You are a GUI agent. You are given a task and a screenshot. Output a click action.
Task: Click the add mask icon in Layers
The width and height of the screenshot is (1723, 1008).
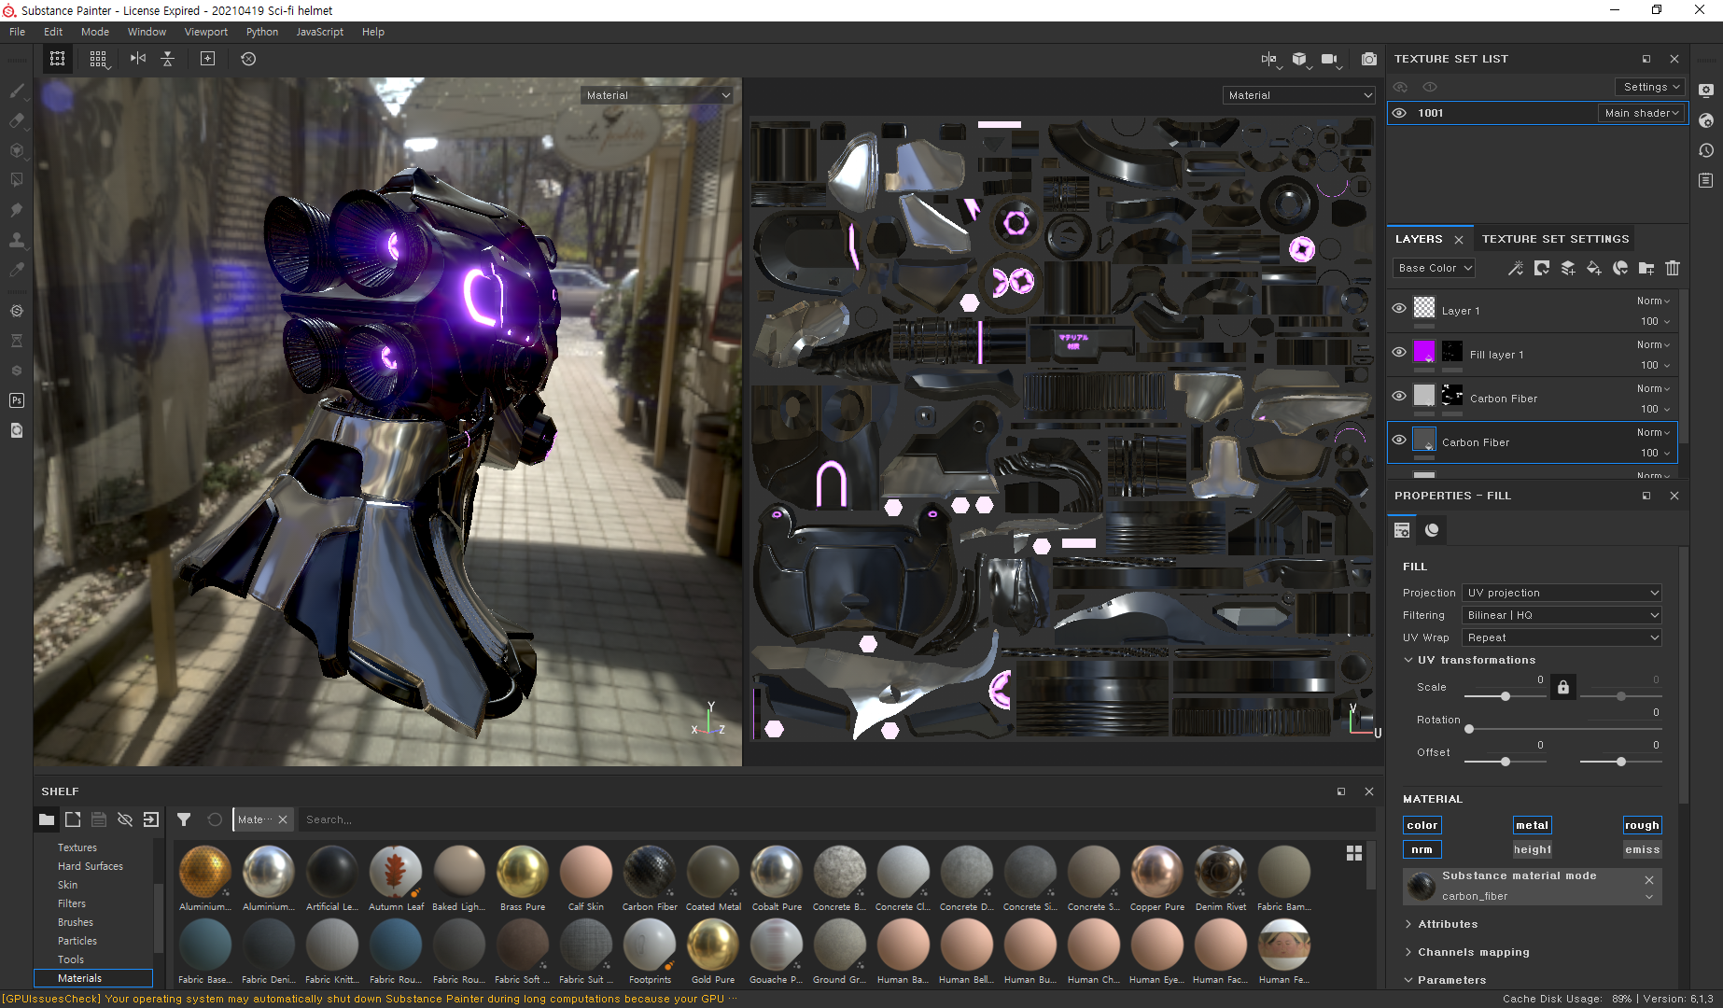click(x=1542, y=268)
